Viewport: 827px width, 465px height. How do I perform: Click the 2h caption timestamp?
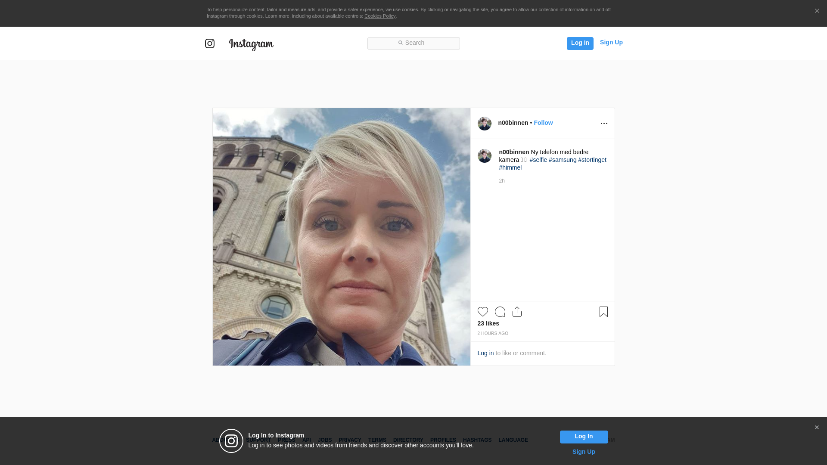[502, 181]
